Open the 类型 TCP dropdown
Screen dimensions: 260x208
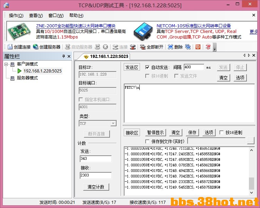tap(113, 123)
